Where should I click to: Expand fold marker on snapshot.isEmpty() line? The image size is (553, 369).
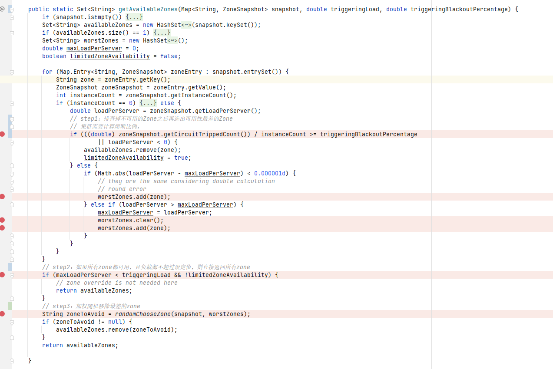tap(12, 17)
